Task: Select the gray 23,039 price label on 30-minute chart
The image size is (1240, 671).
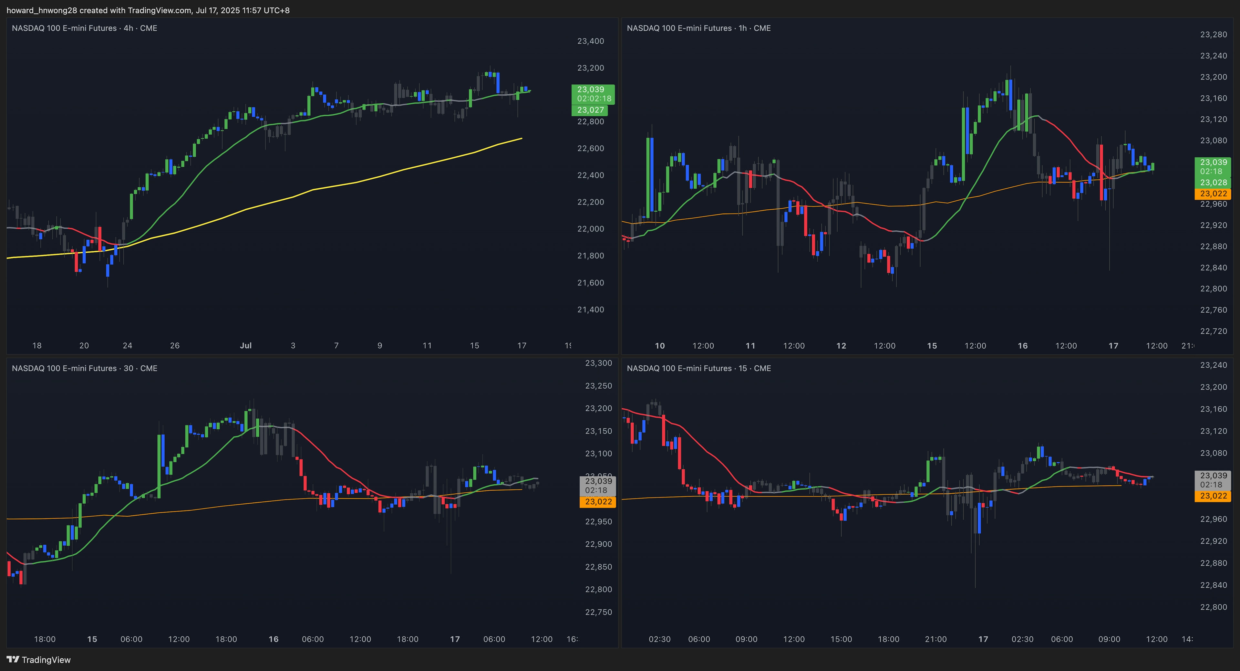Action: click(598, 486)
